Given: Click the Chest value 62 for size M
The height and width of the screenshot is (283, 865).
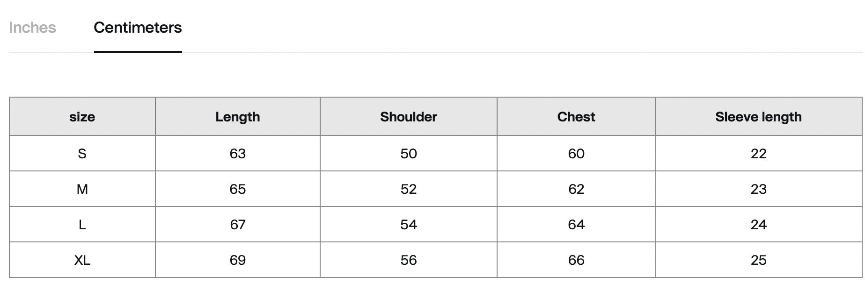Looking at the screenshot, I should 576,189.
